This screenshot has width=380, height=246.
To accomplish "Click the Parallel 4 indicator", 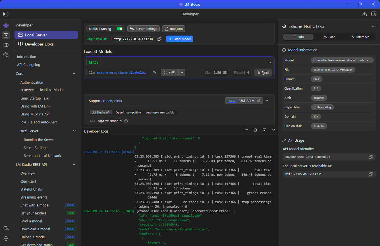I will (242, 73).
